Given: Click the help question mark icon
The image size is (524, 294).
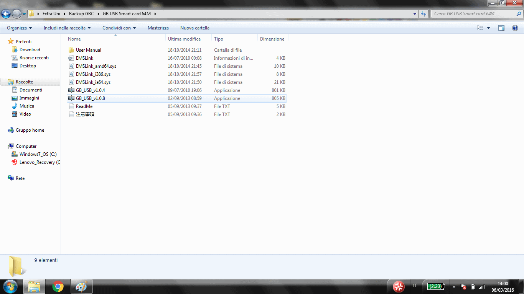Looking at the screenshot, I should tap(515, 28).
